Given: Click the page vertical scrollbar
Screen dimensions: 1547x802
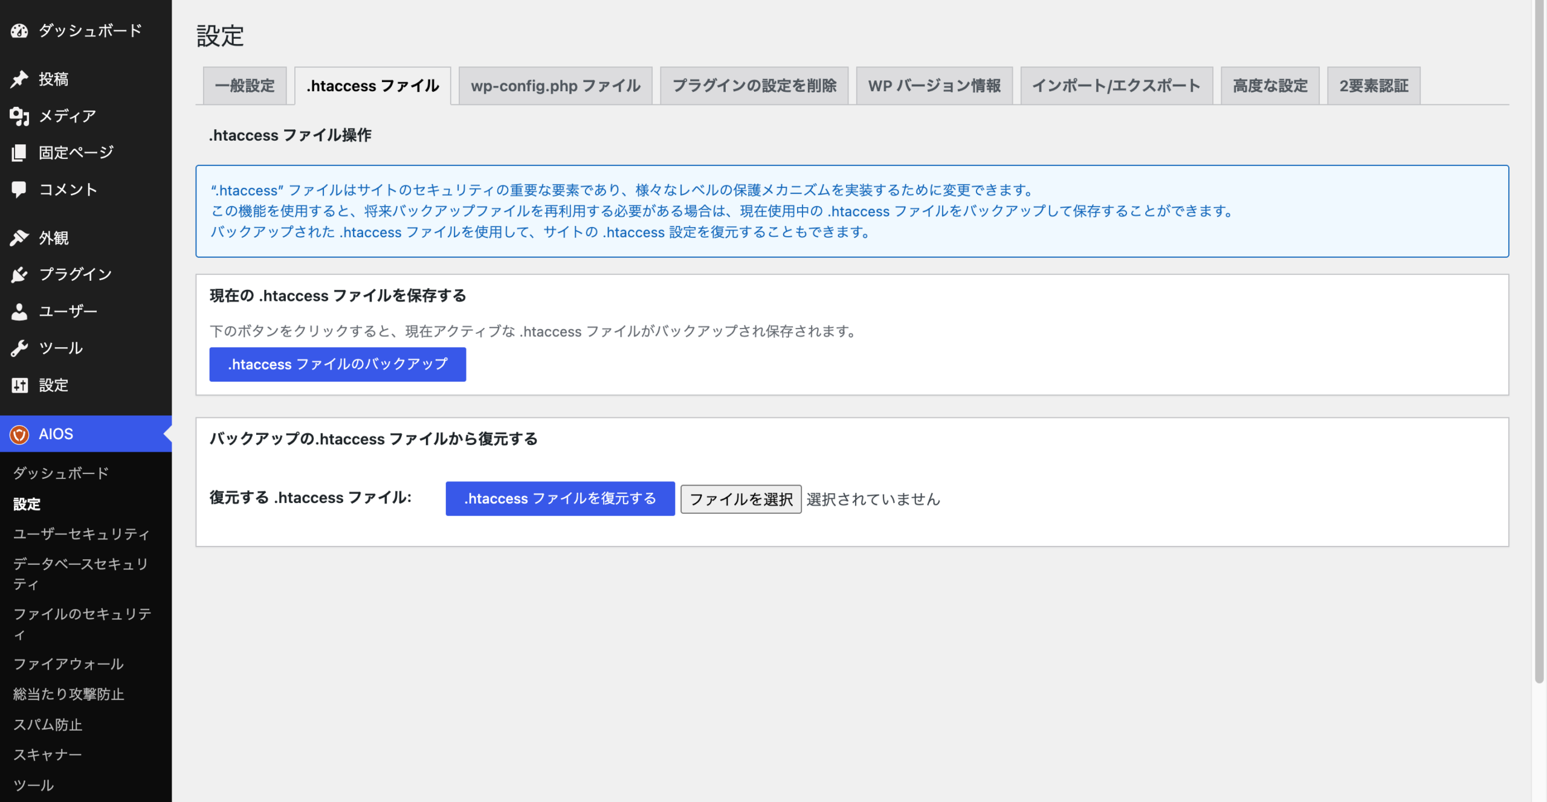Looking at the screenshot, I should [x=1539, y=341].
